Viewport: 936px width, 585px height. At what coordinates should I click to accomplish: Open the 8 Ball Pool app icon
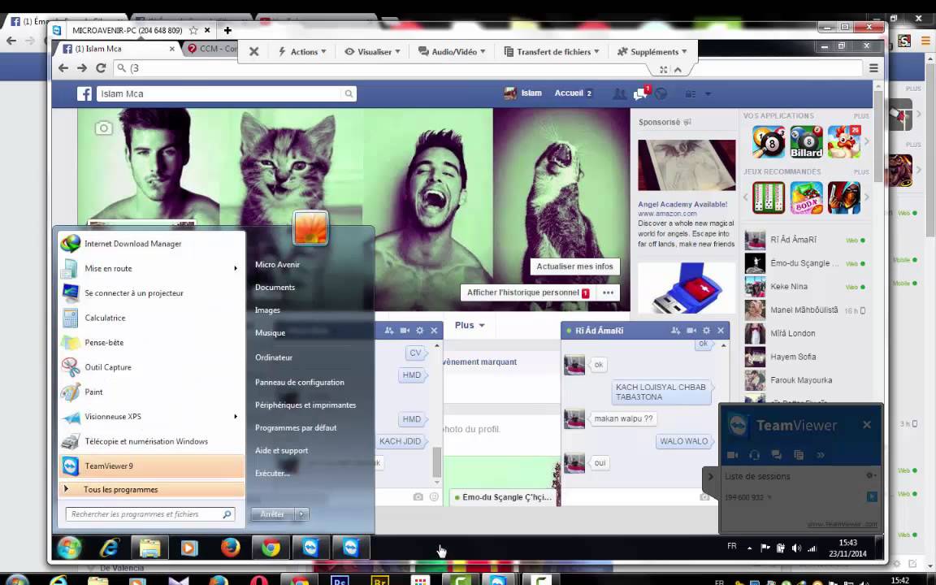click(x=769, y=142)
